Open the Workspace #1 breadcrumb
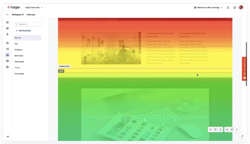The width and height of the screenshot is (250, 144). coord(18,14)
